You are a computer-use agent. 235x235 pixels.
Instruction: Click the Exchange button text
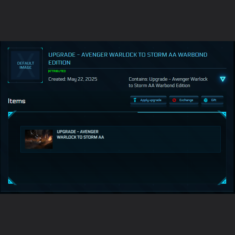point(186,100)
